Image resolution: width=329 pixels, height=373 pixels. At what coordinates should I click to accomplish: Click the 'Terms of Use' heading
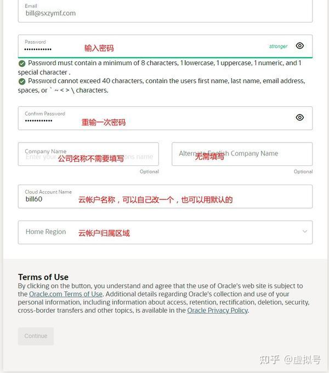pyautogui.click(x=43, y=277)
